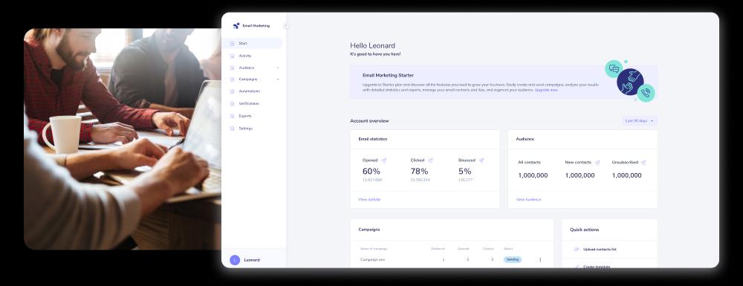Image resolution: width=743 pixels, height=286 pixels.
Task: Click the Campaign one row name
Action: pyautogui.click(x=372, y=259)
